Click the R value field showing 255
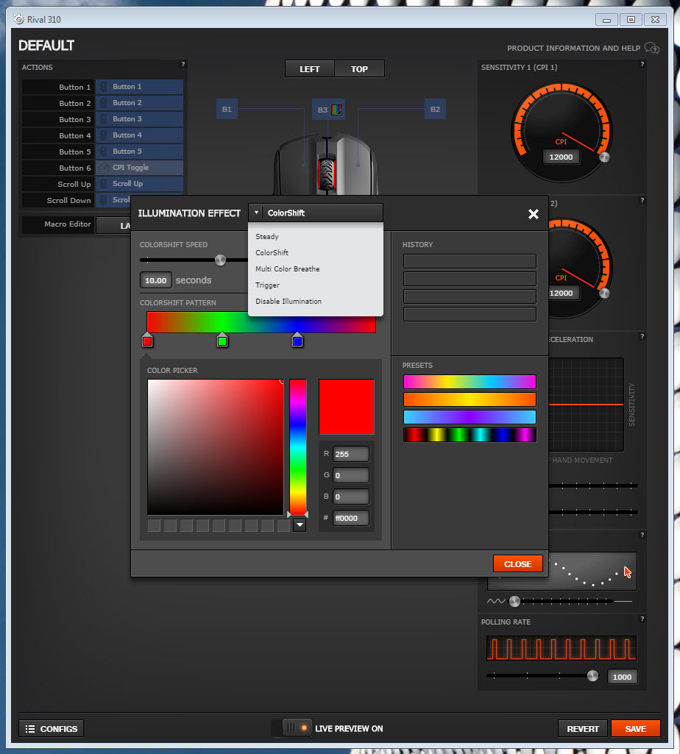 [351, 454]
